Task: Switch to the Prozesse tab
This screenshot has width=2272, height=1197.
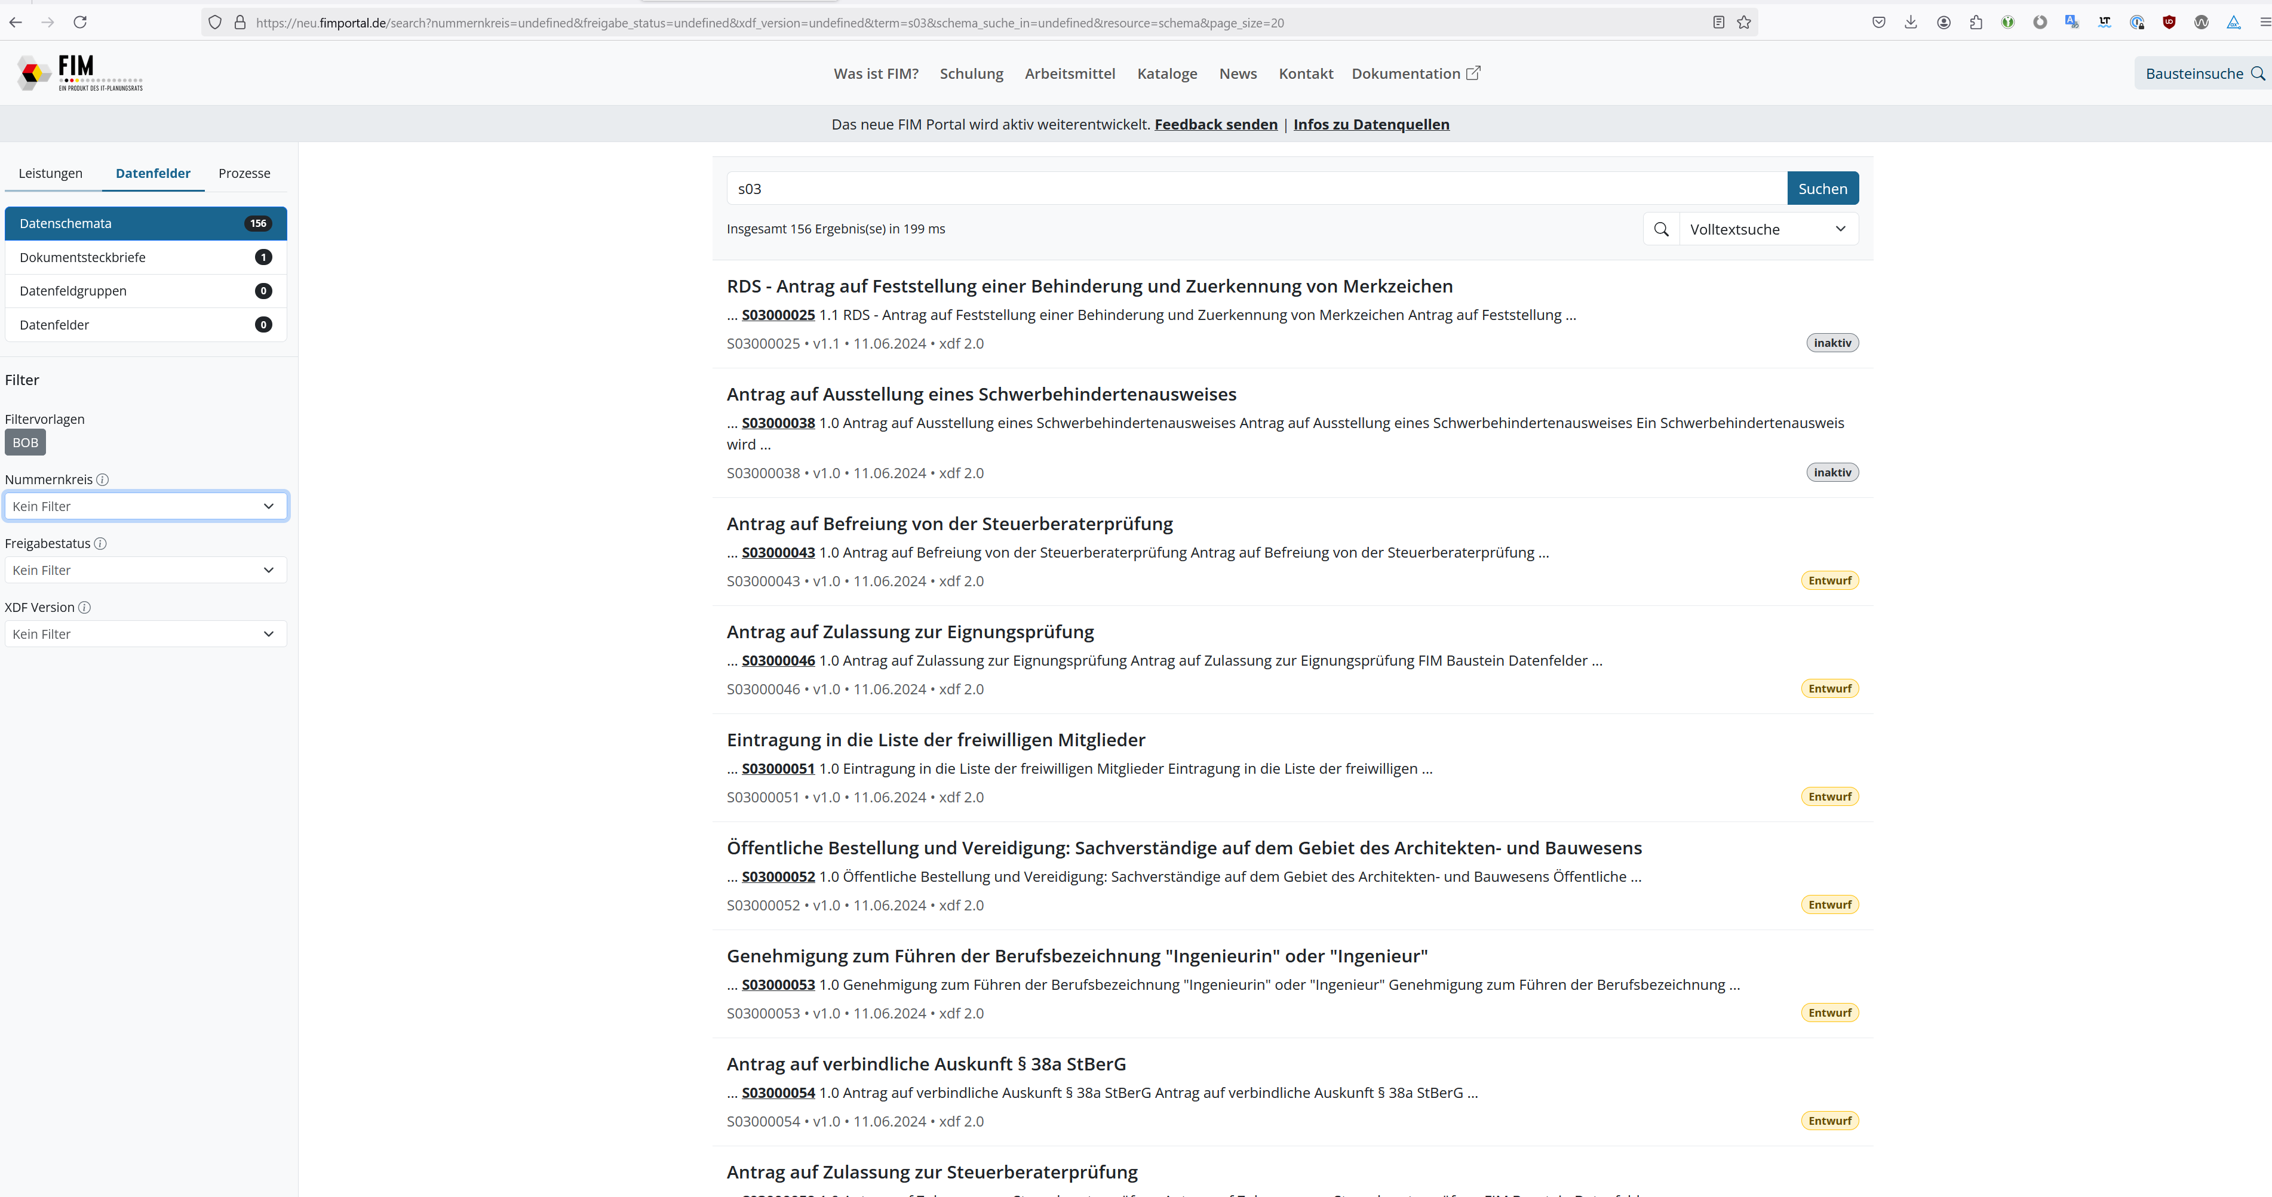Action: (244, 174)
